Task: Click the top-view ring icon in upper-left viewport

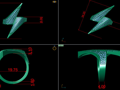Action: tap(54, 2)
